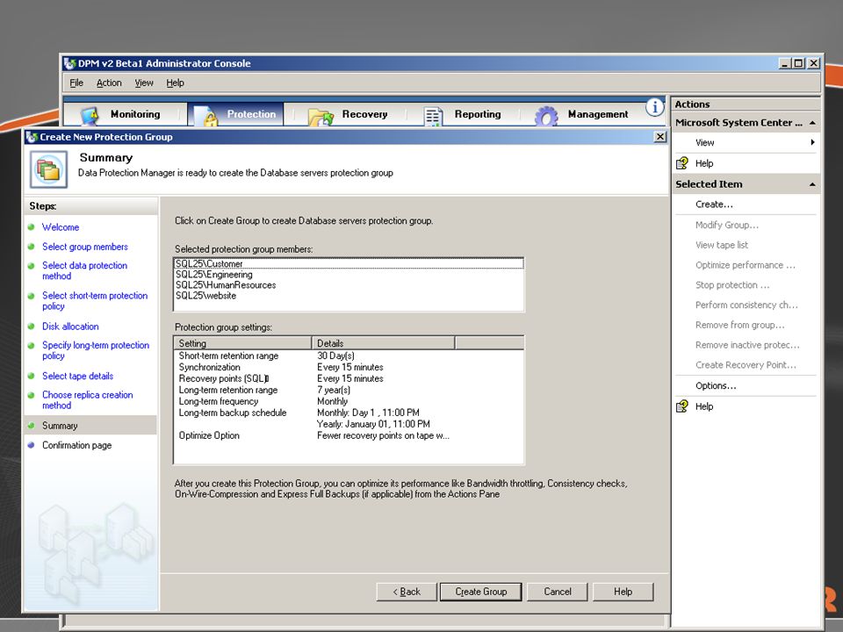Open the Help menu in menu bar
The width and height of the screenshot is (843, 632).
(x=176, y=83)
